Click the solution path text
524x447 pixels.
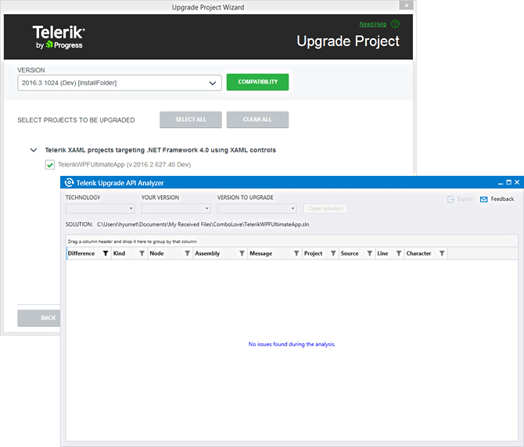(203, 224)
